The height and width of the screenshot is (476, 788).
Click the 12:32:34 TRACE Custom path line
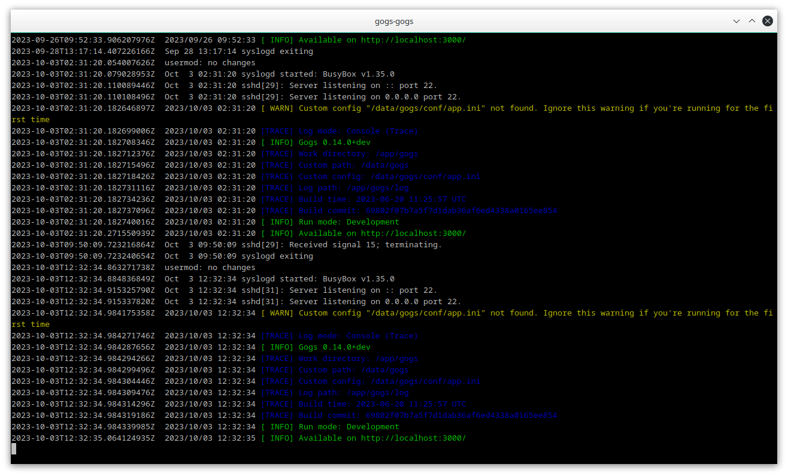coord(210,370)
